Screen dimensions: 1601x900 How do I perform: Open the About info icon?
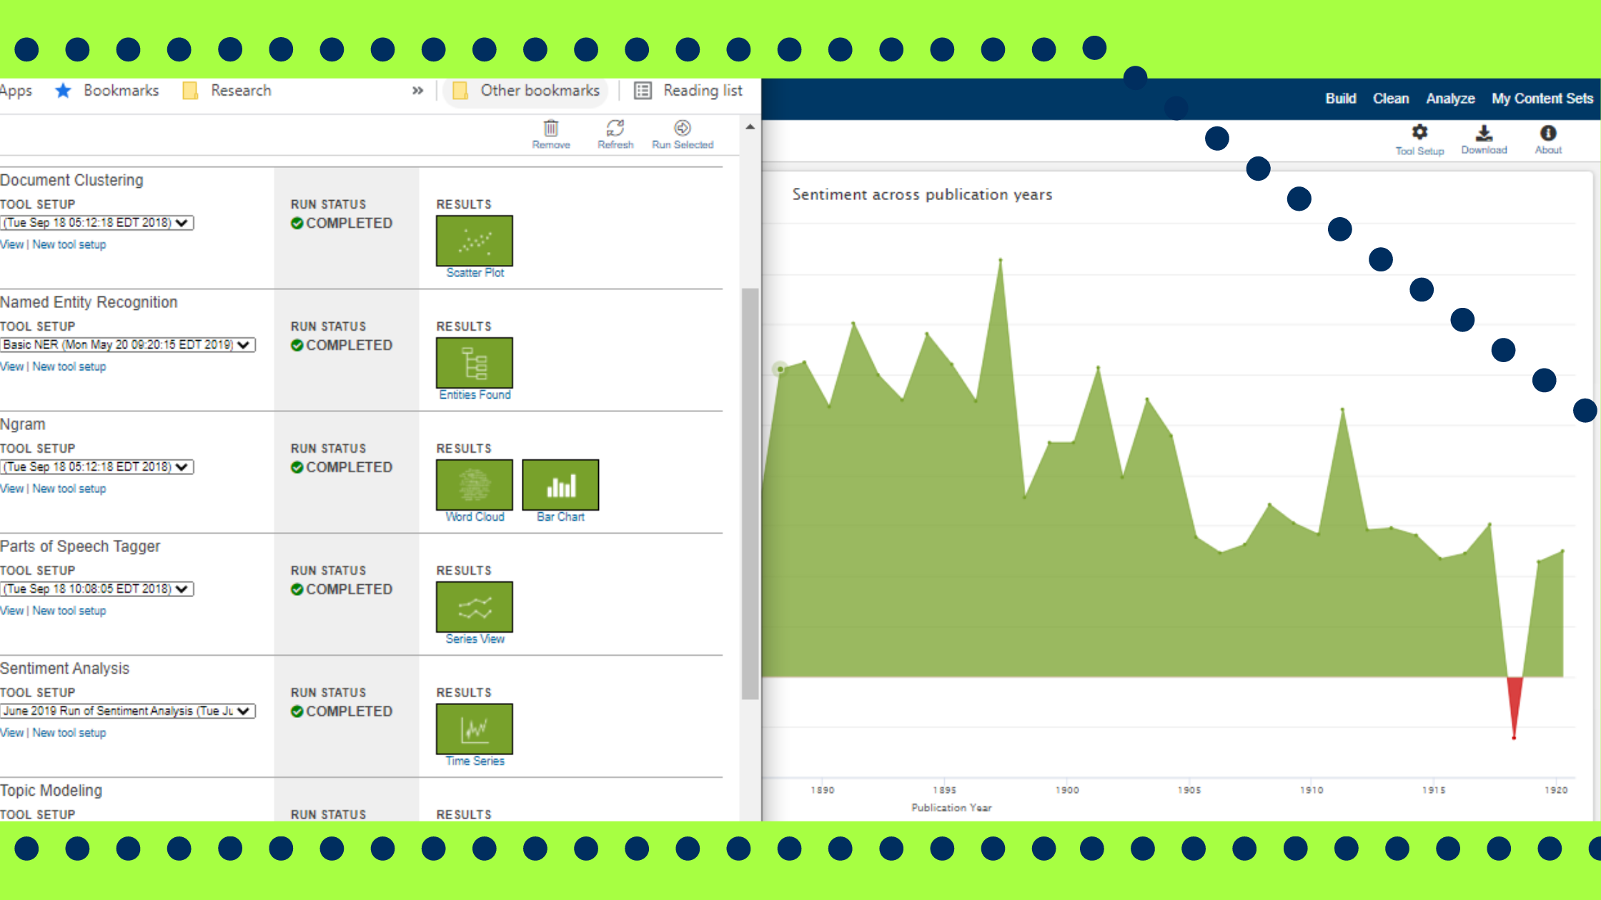click(x=1548, y=134)
